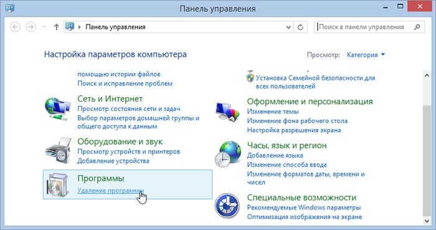Image resolution: width=436 pixels, height=230 pixels.
Task: Click Добавление языка link
Action: pos(275,155)
